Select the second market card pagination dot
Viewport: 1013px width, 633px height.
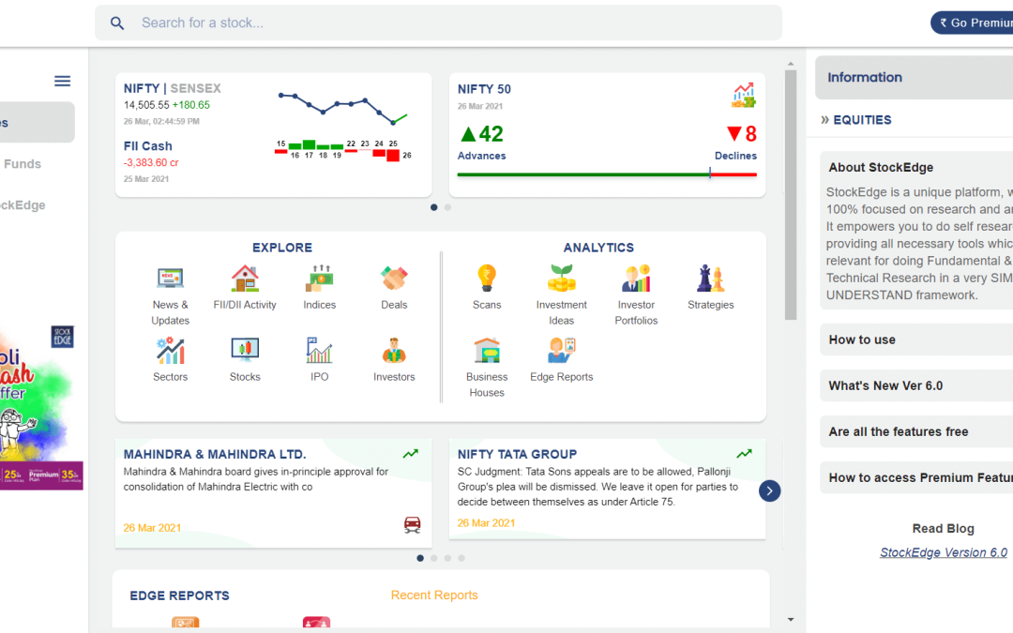447,207
